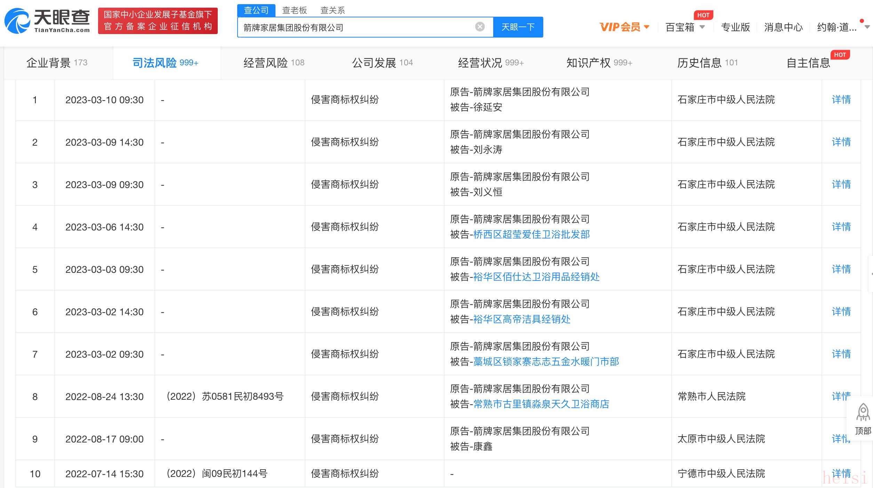Open 详情 for case row 1
The width and height of the screenshot is (873, 488).
pyautogui.click(x=841, y=100)
